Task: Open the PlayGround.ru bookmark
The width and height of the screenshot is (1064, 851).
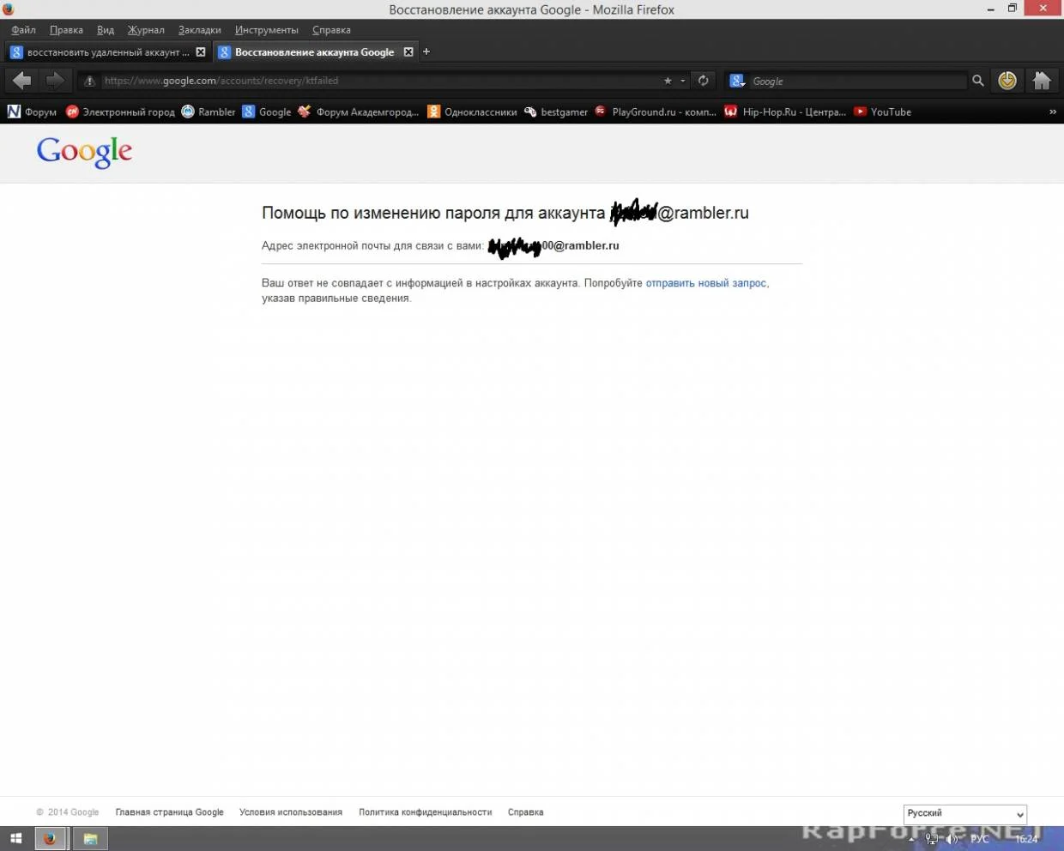Action: pyautogui.click(x=656, y=112)
